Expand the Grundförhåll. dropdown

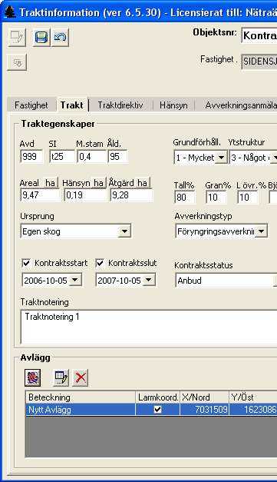click(221, 158)
